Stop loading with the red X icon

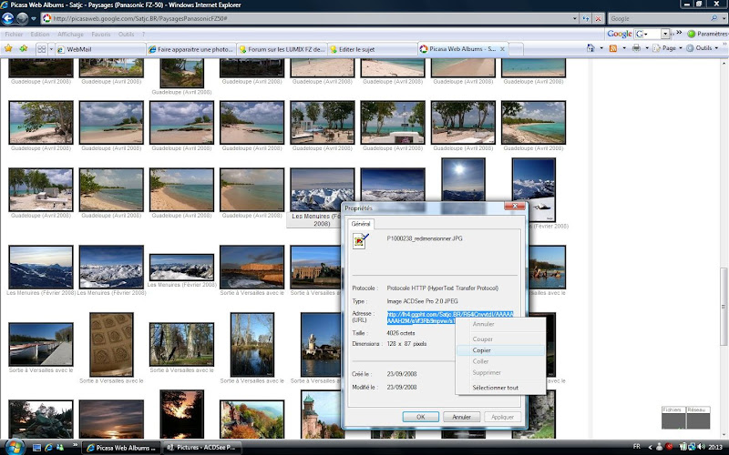click(598, 18)
